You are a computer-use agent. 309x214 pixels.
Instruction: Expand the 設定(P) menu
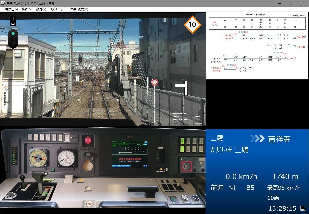tap(41, 9)
